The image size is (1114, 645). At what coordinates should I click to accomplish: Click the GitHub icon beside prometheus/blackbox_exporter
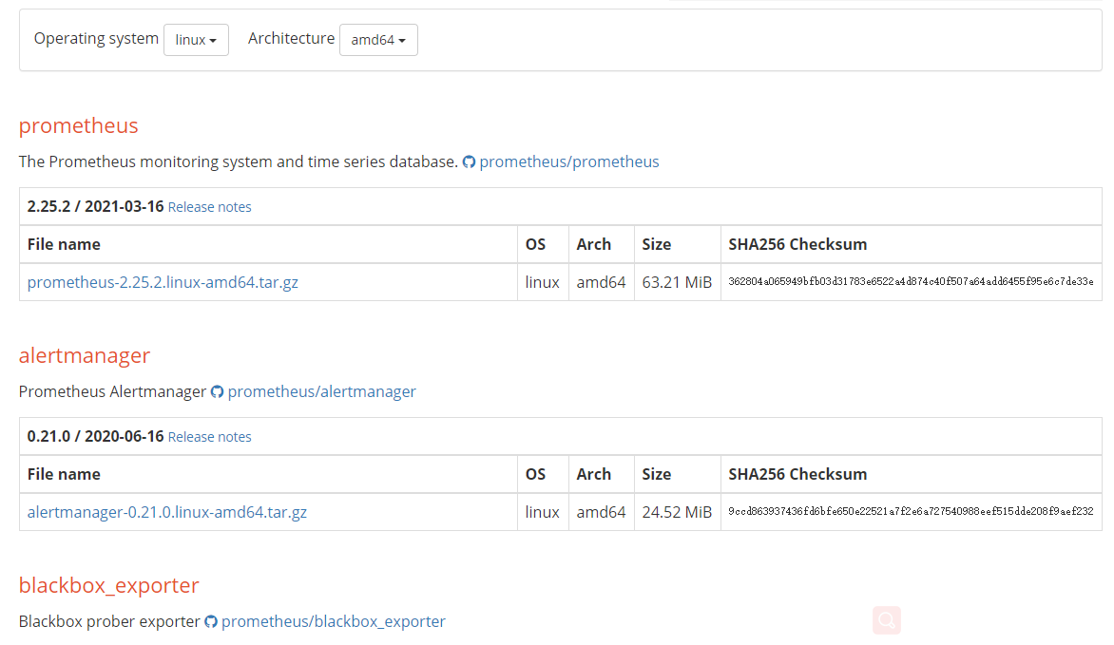[x=211, y=621]
